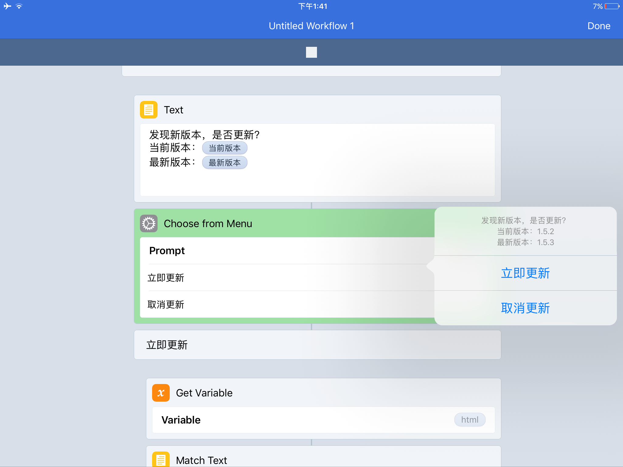Tap the Wi-Fi status icon
The height and width of the screenshot is (467, 623).
click(x=19, y=6)
